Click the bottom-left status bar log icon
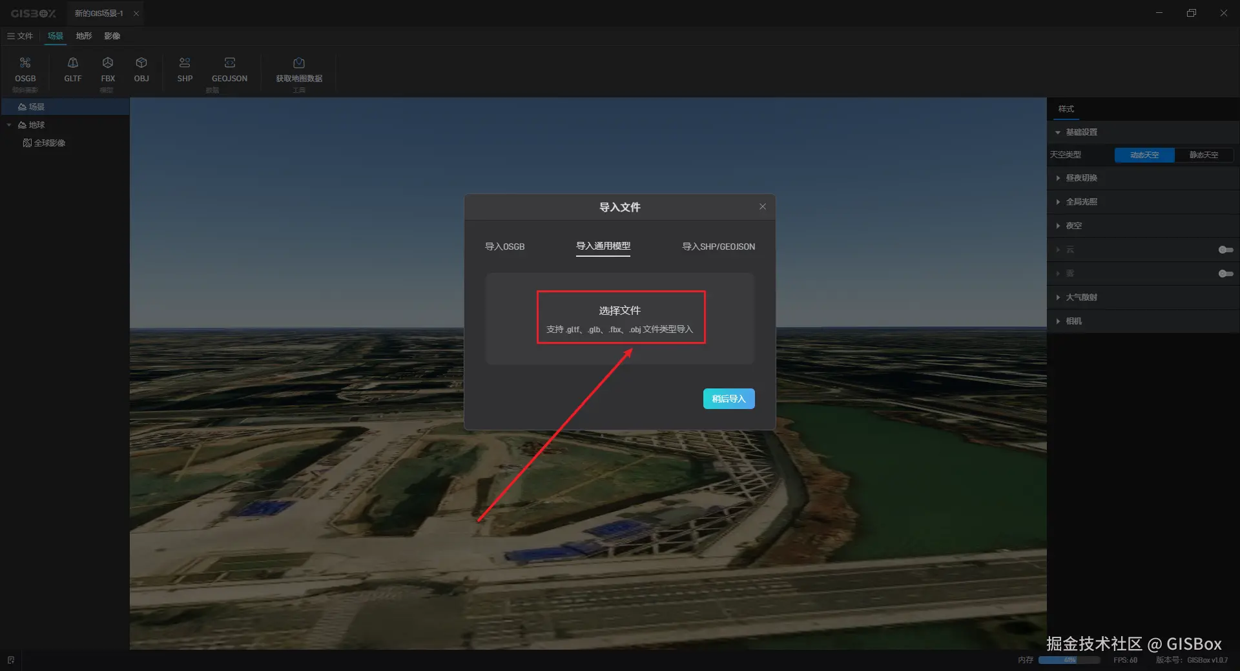Viewport: 1240px width, 671px height. click(x=11, y=660)
